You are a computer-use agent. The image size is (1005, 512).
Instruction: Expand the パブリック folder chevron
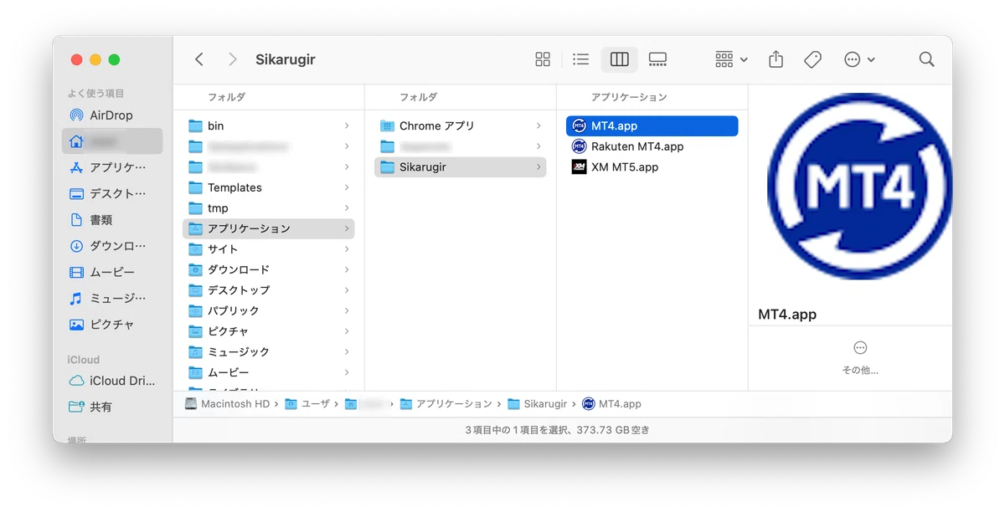347,310
